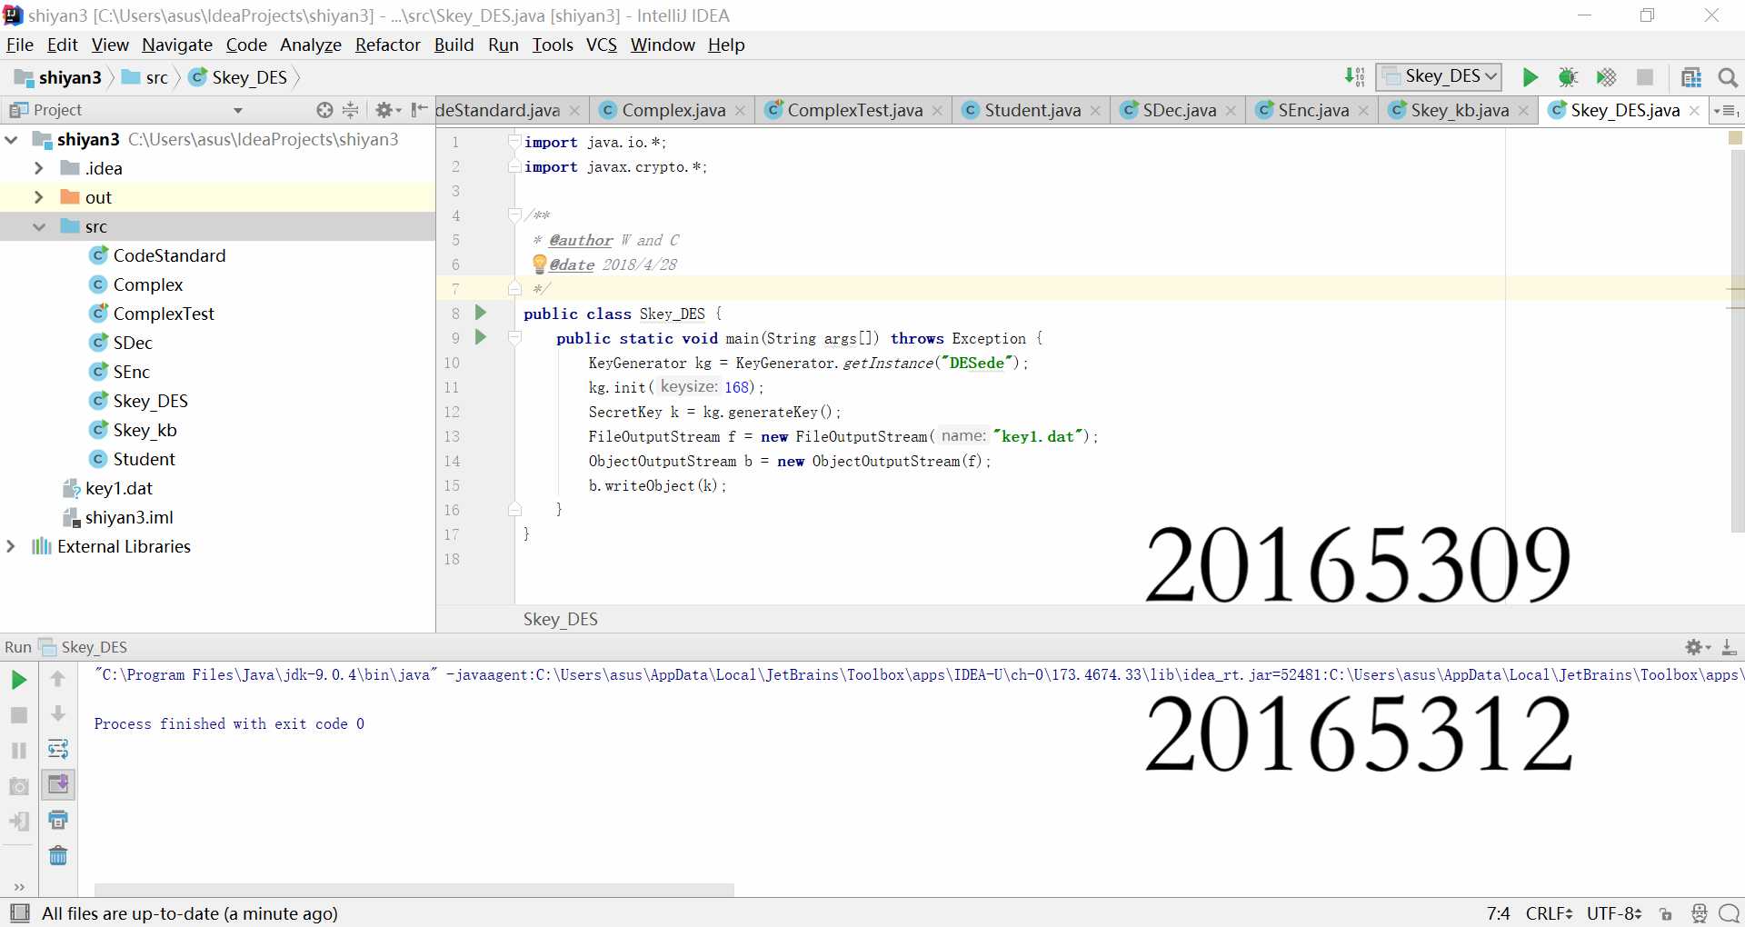The image size is (1745, 927).
Task: Expand the out folder
Action: click(x=38, y=197)
